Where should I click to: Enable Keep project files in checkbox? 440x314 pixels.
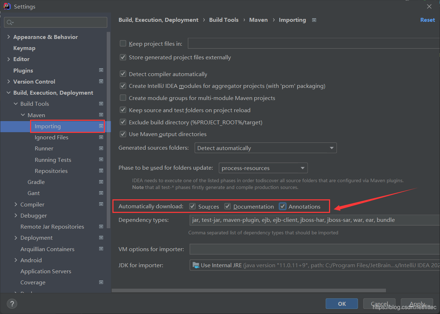point(123,44)
